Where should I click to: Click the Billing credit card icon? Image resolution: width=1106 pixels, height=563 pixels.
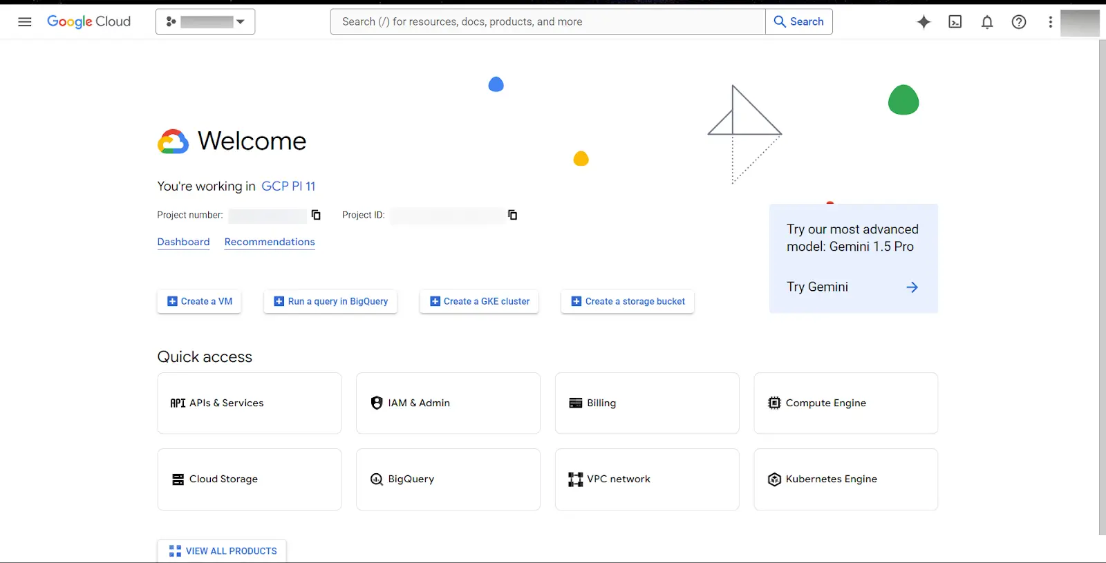point(576,403)
